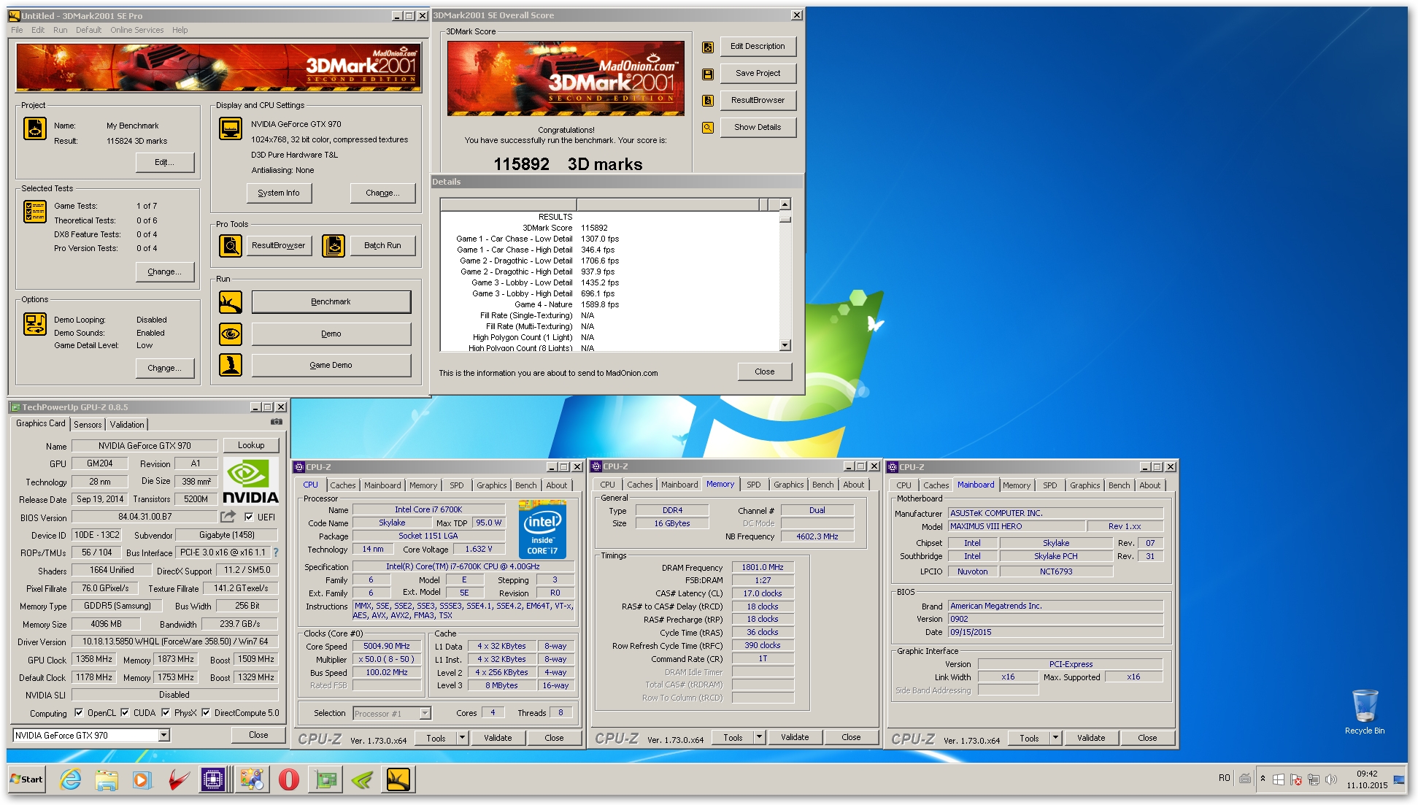The width and height of the screenshot is (1418, 805).
Task: Click the Selected Tests checklist icon
Action: click(x=35, y=212)
